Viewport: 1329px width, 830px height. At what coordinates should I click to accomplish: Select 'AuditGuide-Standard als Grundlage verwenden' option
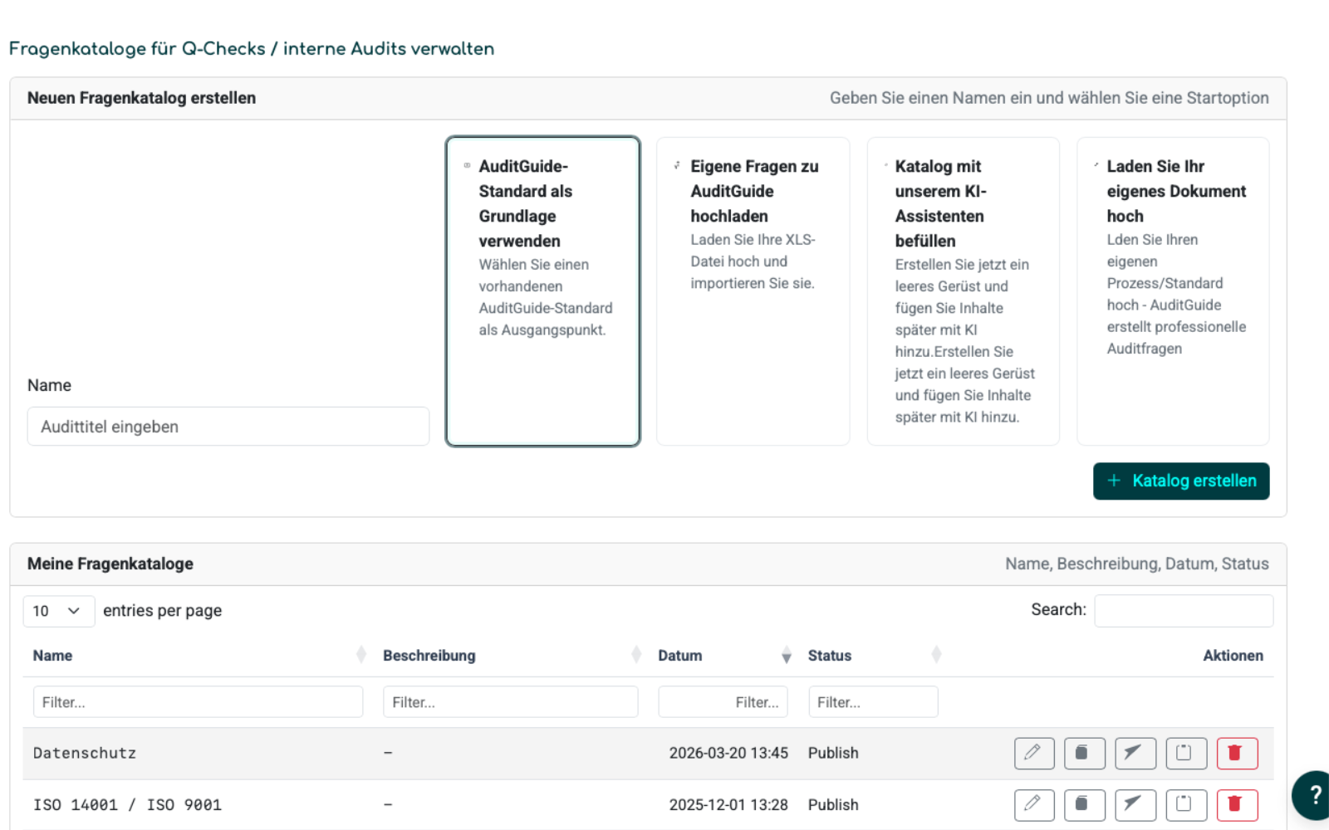[x=542, y=291]
